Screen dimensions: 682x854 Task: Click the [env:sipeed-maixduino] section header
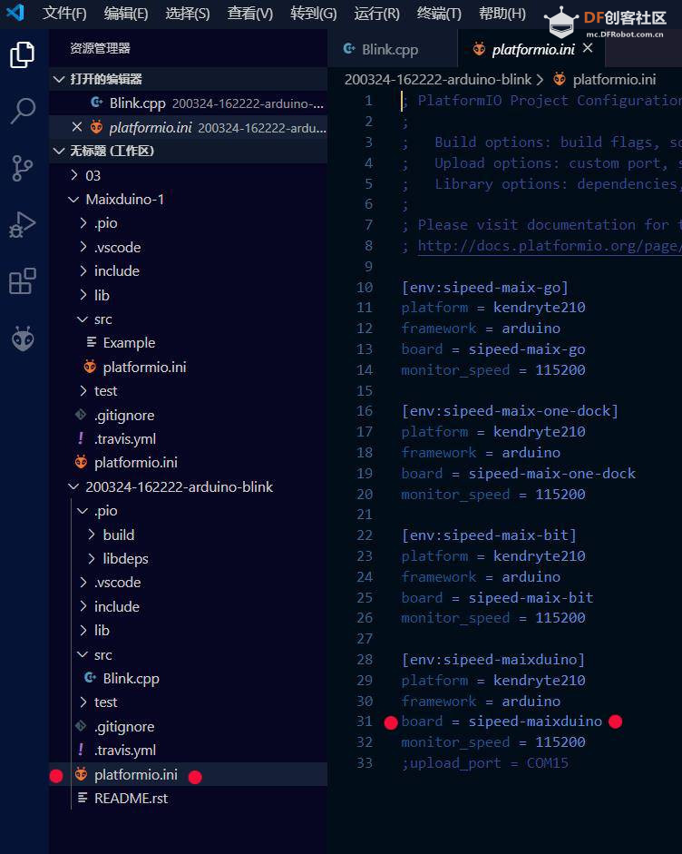pyautogui.click(x=493, y=659)
